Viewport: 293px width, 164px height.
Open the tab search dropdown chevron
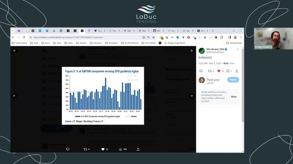pyautogui.click(x=13, y=31)
